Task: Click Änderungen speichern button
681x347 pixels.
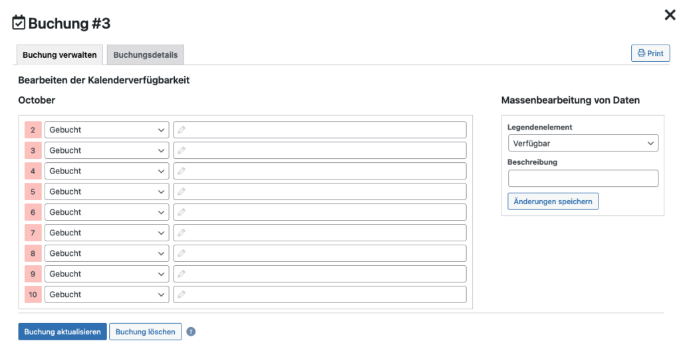Action: click(553, 201)
